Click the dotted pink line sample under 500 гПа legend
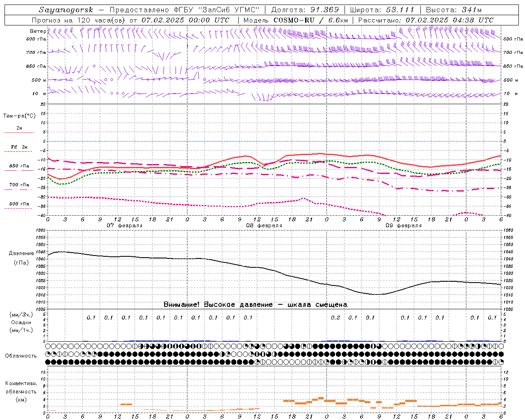The image size is (525, 420). point(18,208)
